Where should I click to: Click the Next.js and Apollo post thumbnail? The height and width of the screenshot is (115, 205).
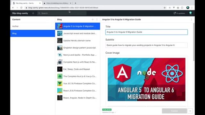pos(60,55)
